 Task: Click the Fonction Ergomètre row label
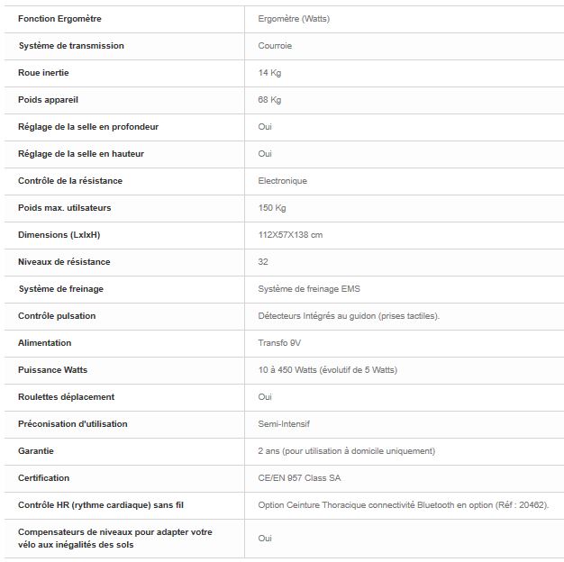click(59, 19)
